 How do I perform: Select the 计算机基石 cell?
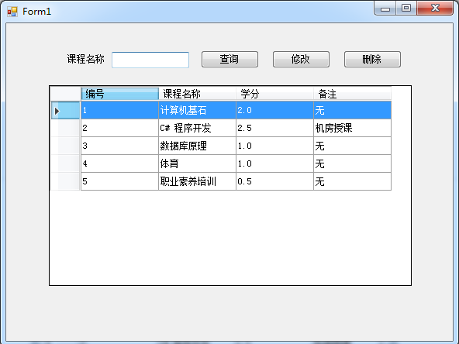click(197, 110)
